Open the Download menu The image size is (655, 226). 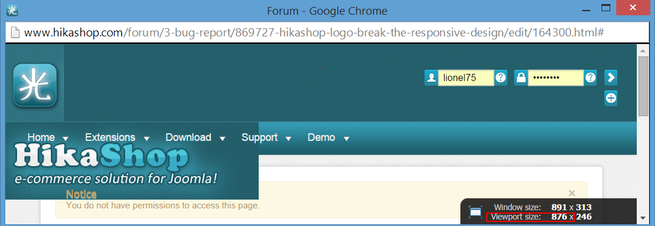[188, 137]
